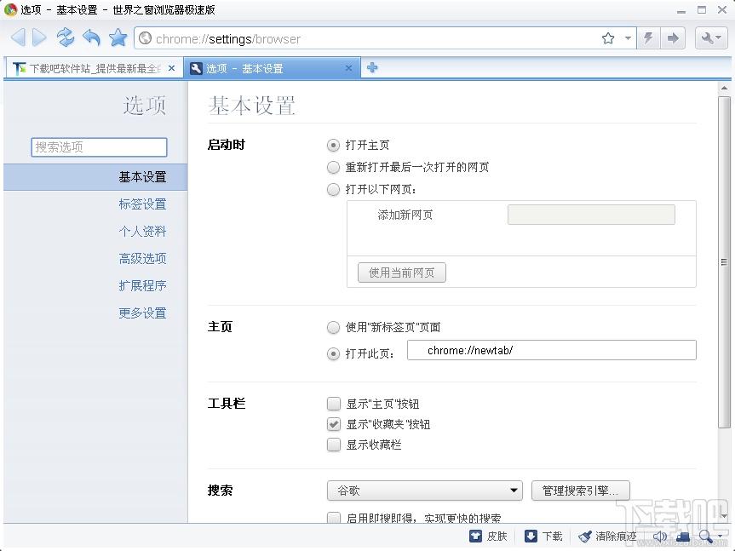The image size is (735, 551).
Task: Click the page info globe icon in the address bar
Action: [x=146, y=38]
